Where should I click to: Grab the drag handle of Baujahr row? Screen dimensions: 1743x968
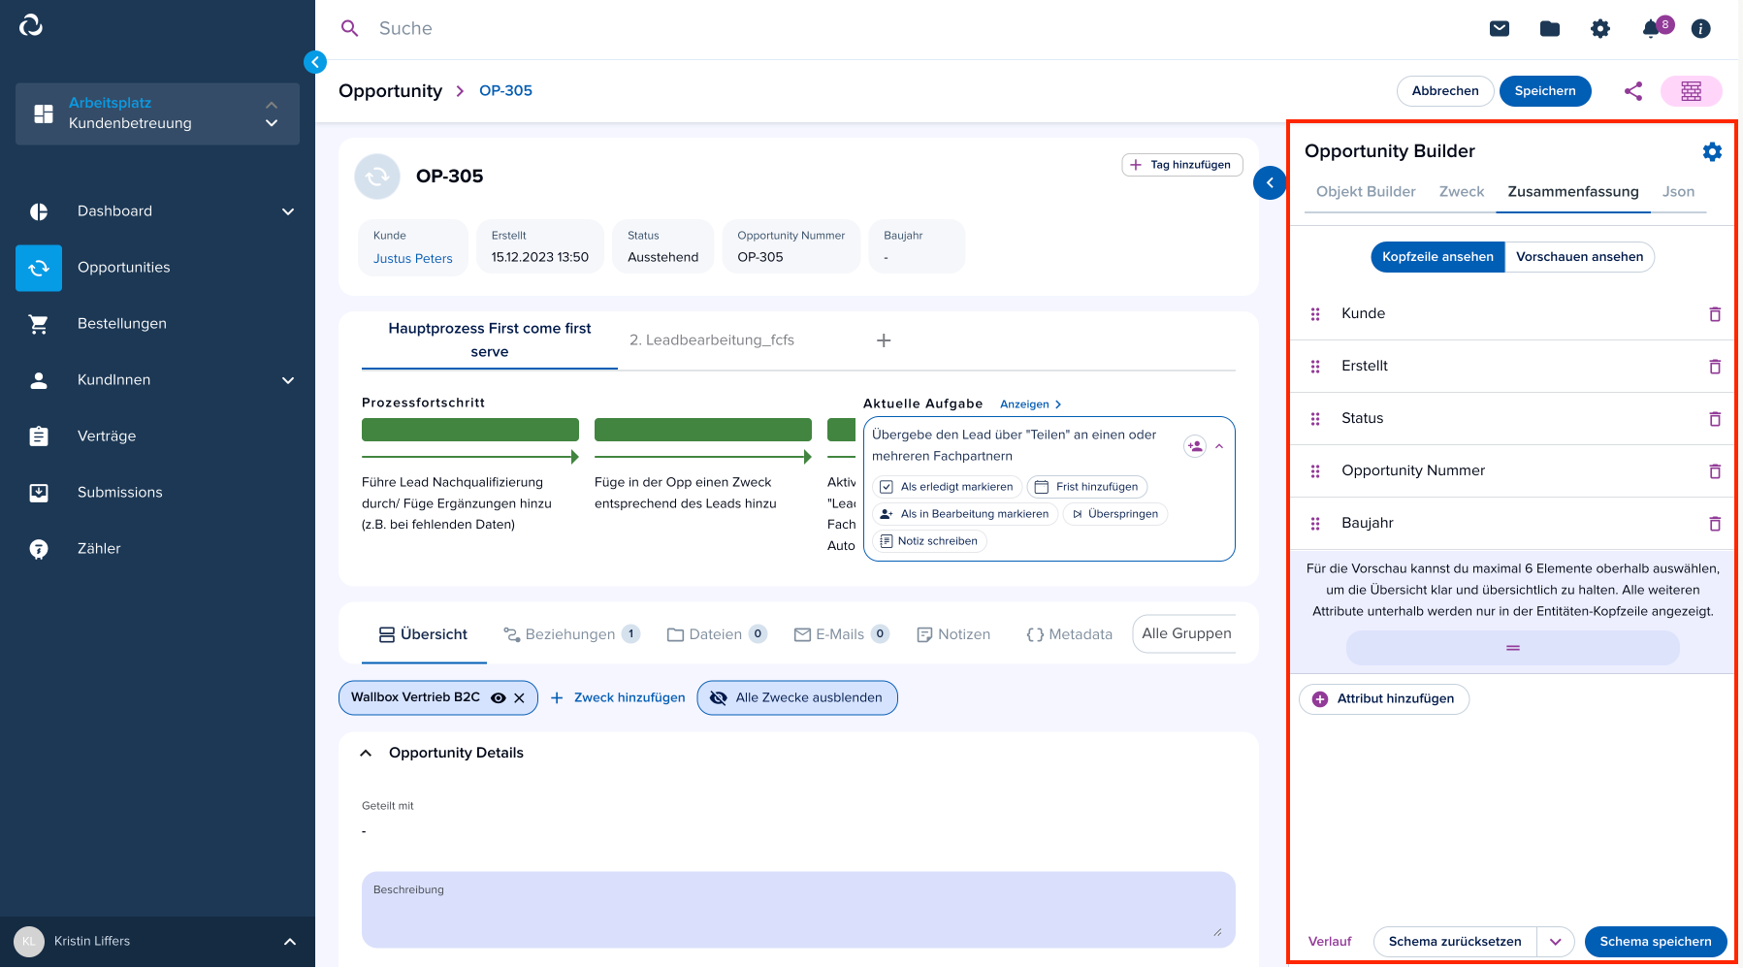(x=1315, y=523)
